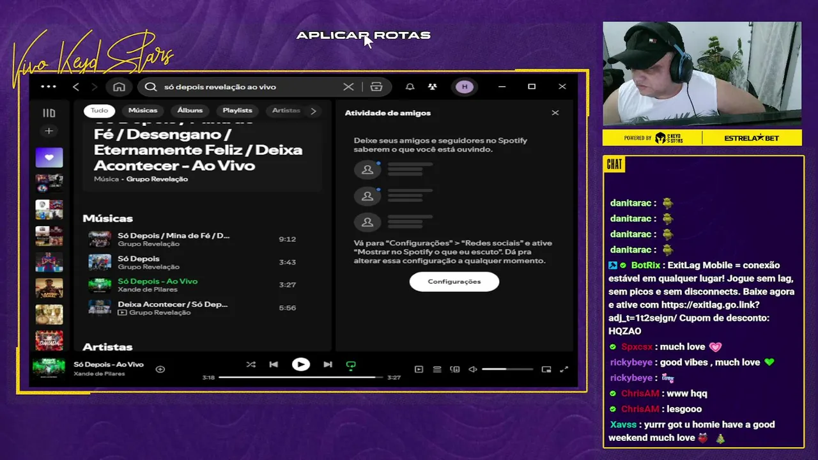
Task: Open the Browse icon next to search
Action: 376,87
